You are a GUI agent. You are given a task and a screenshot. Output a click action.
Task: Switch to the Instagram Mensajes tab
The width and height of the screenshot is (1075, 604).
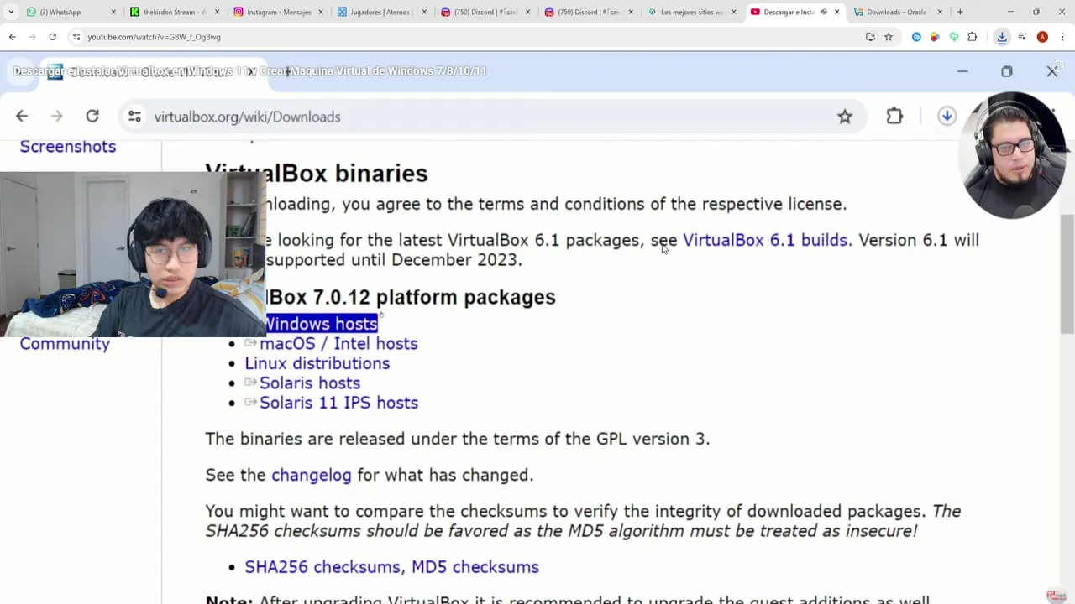278,12
